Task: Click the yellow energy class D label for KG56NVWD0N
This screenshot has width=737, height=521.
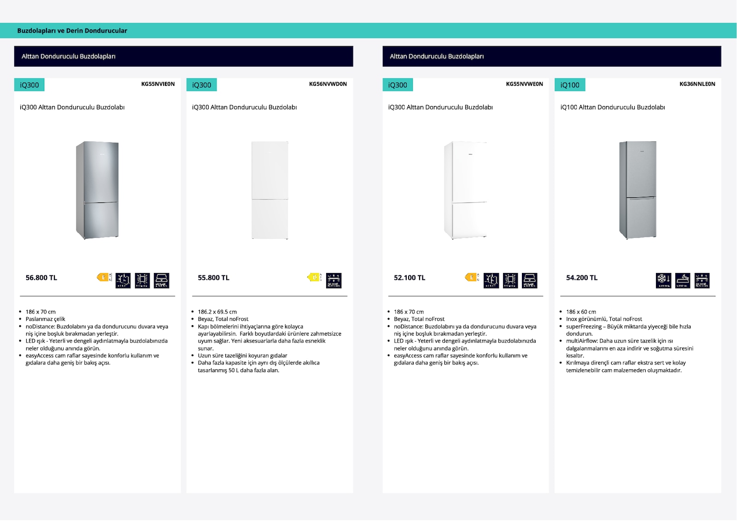Action: pyautogui.click(x=315, y=277)
